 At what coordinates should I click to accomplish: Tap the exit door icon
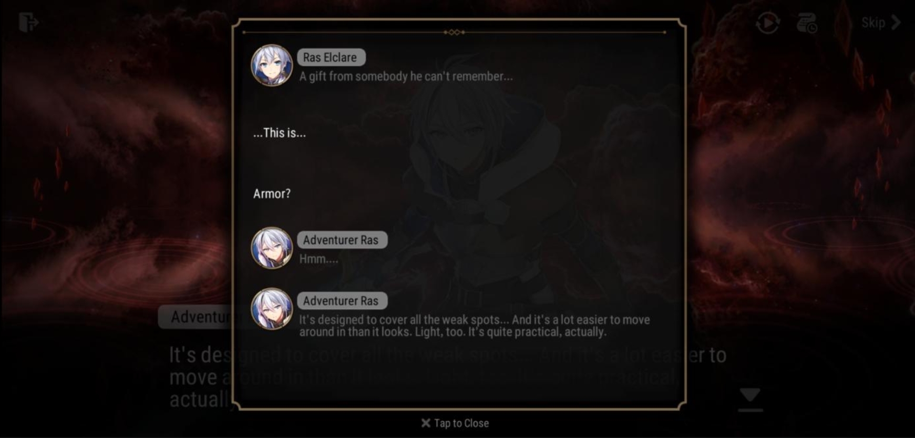(28, 23)
